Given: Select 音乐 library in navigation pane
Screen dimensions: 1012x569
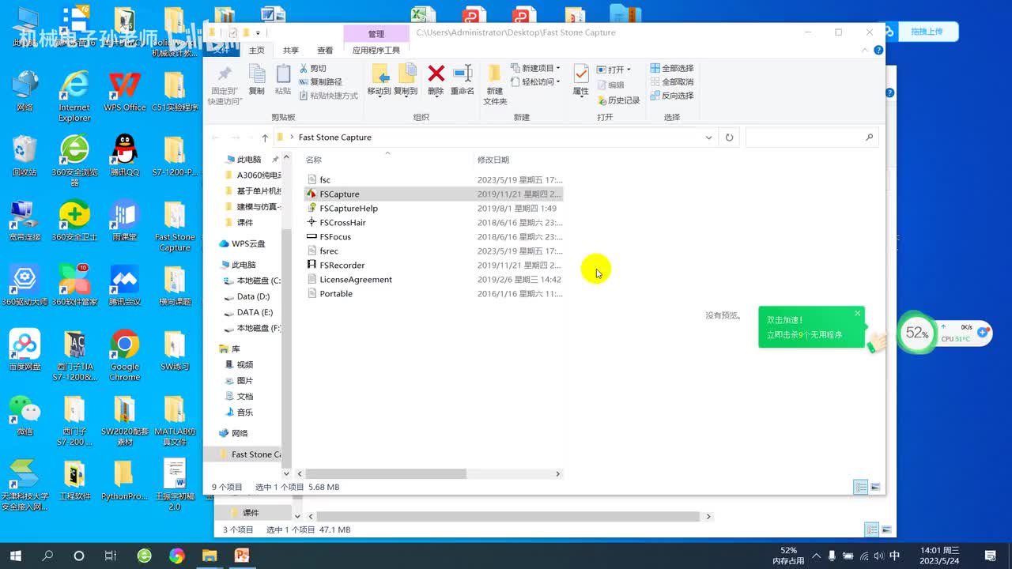Looking at the screenshot, I should coord(244,412).
